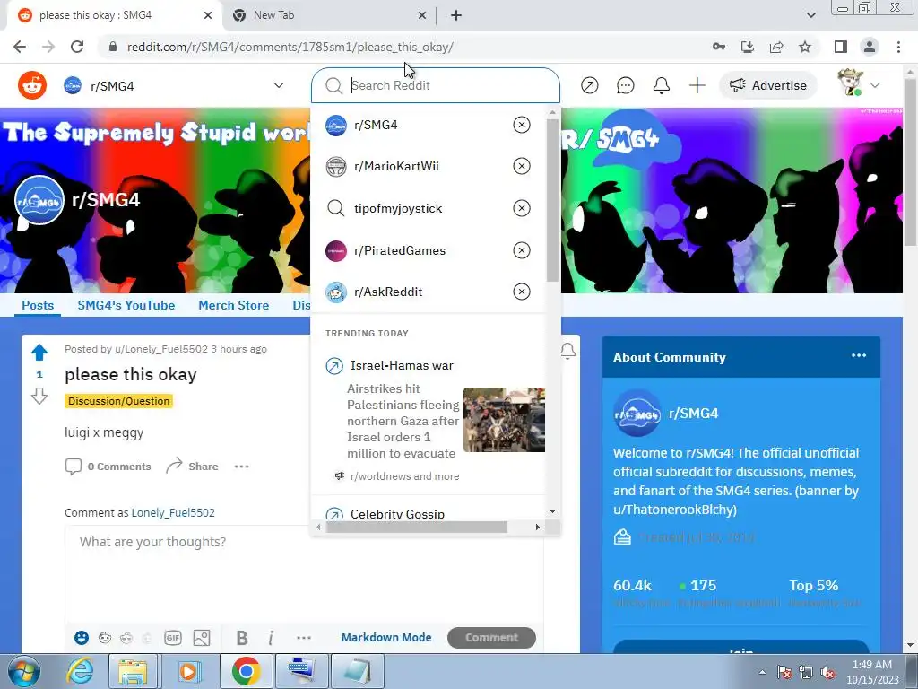
Task: Open the notifications bell in header
Action: (x=662, y=85)
